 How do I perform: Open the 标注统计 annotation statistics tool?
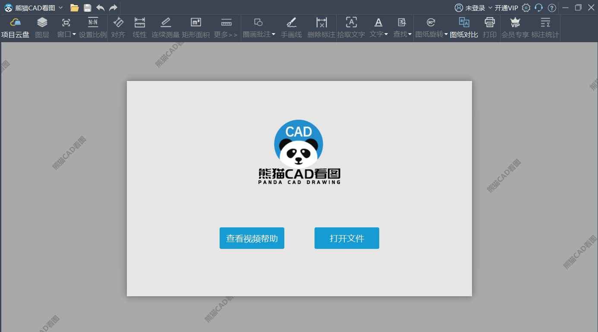pos(545,28)
